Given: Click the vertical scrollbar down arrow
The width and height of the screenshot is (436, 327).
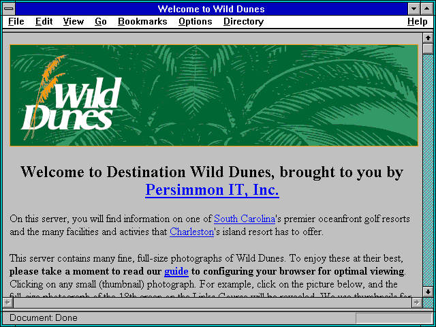Looking at the screenshot, I should point(428,292).
